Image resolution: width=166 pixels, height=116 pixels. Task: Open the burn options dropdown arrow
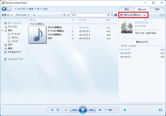[164, 15]
